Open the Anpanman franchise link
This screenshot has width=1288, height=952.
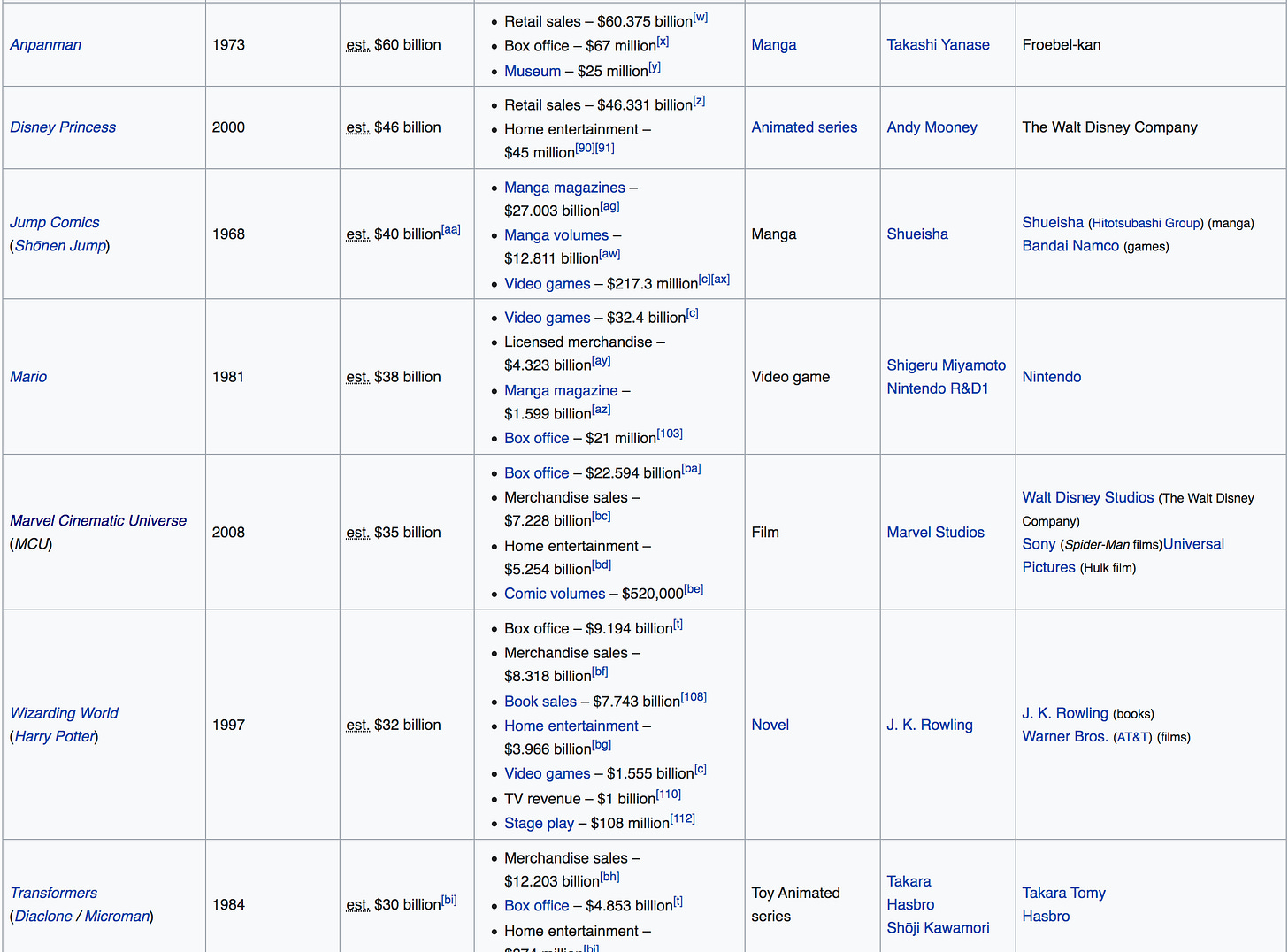coord(45,44)
